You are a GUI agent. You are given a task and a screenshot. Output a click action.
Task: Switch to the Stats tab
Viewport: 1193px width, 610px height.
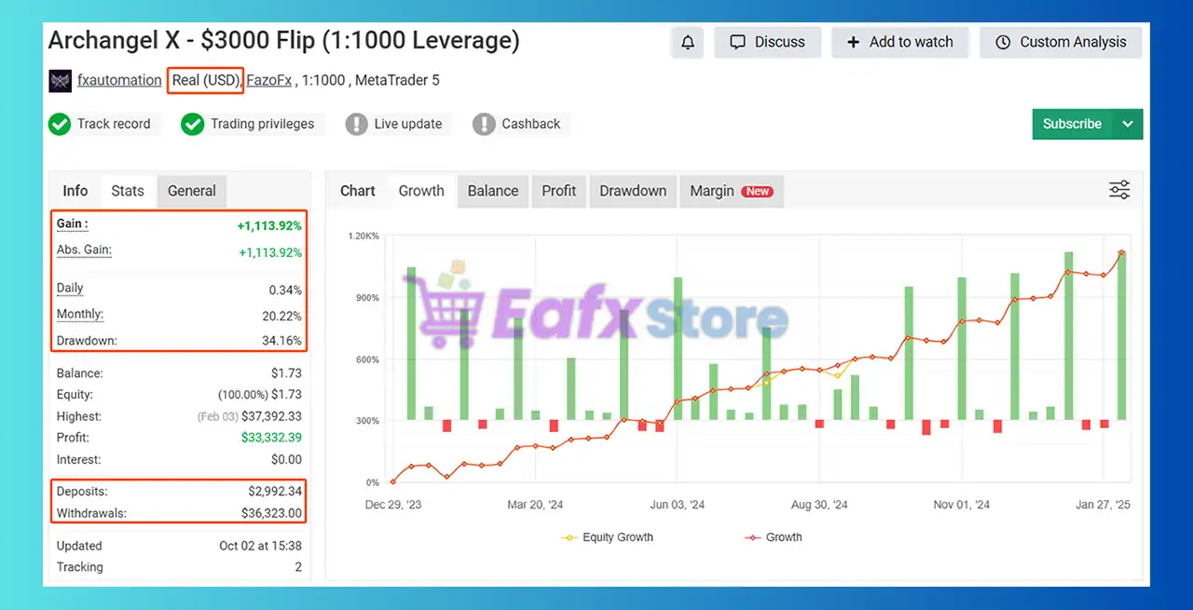point(128,191)
